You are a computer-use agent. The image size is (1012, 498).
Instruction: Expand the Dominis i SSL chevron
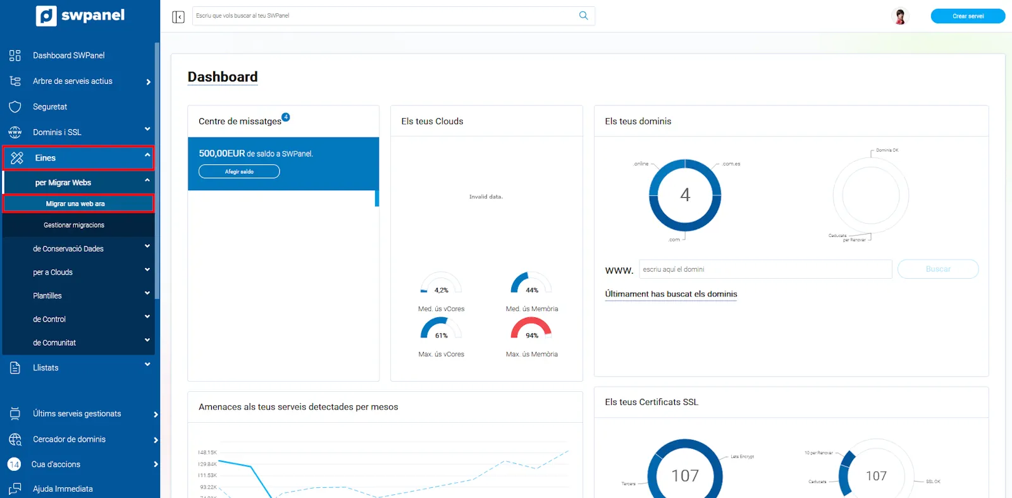coord(147,129)
